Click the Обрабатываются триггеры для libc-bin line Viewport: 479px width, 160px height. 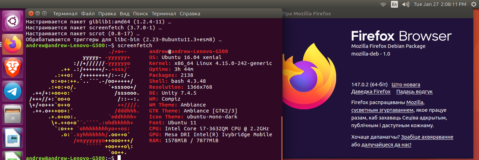124,39
